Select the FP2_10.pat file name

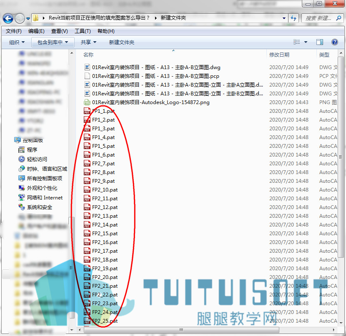click(x=105, y=190)
